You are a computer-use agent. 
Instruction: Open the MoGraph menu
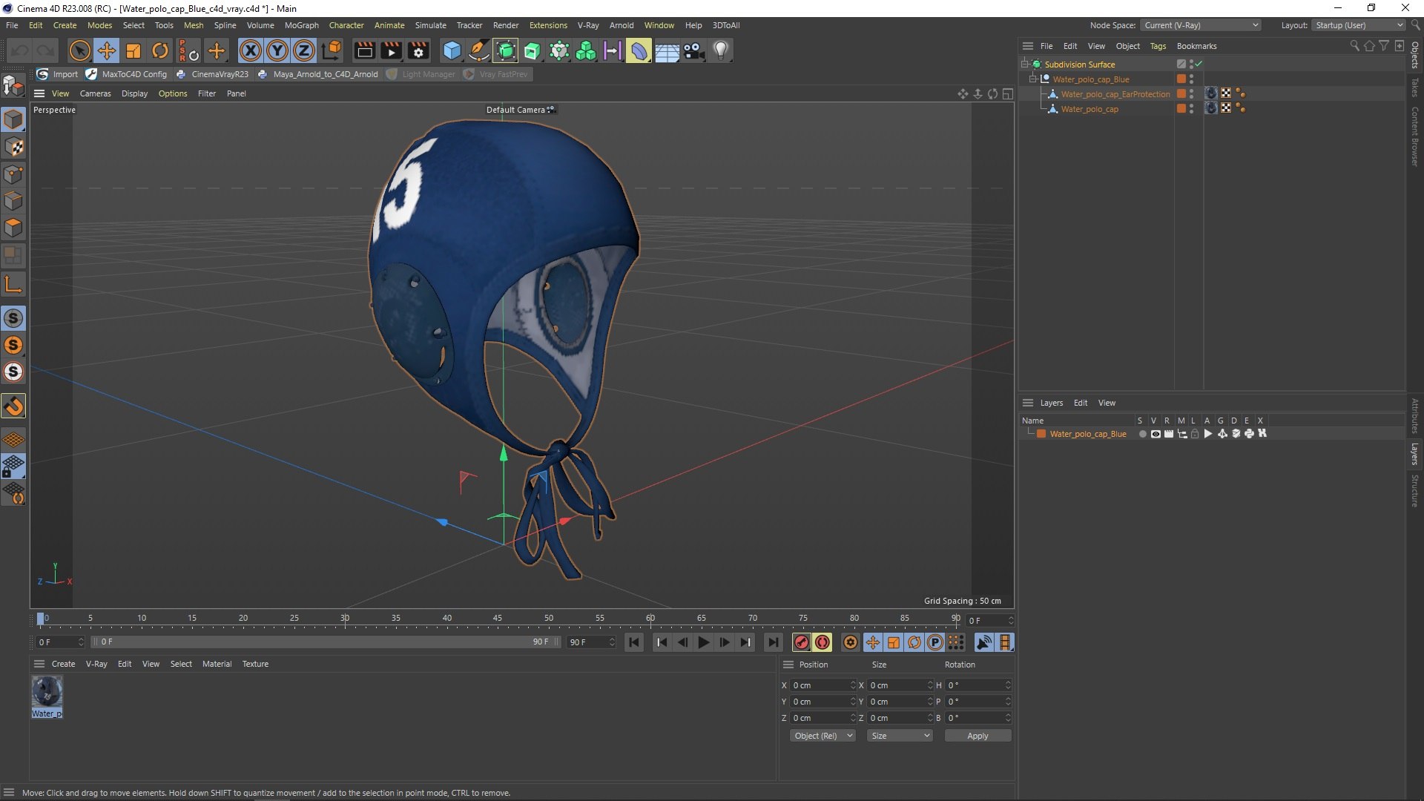pos(302,25)
